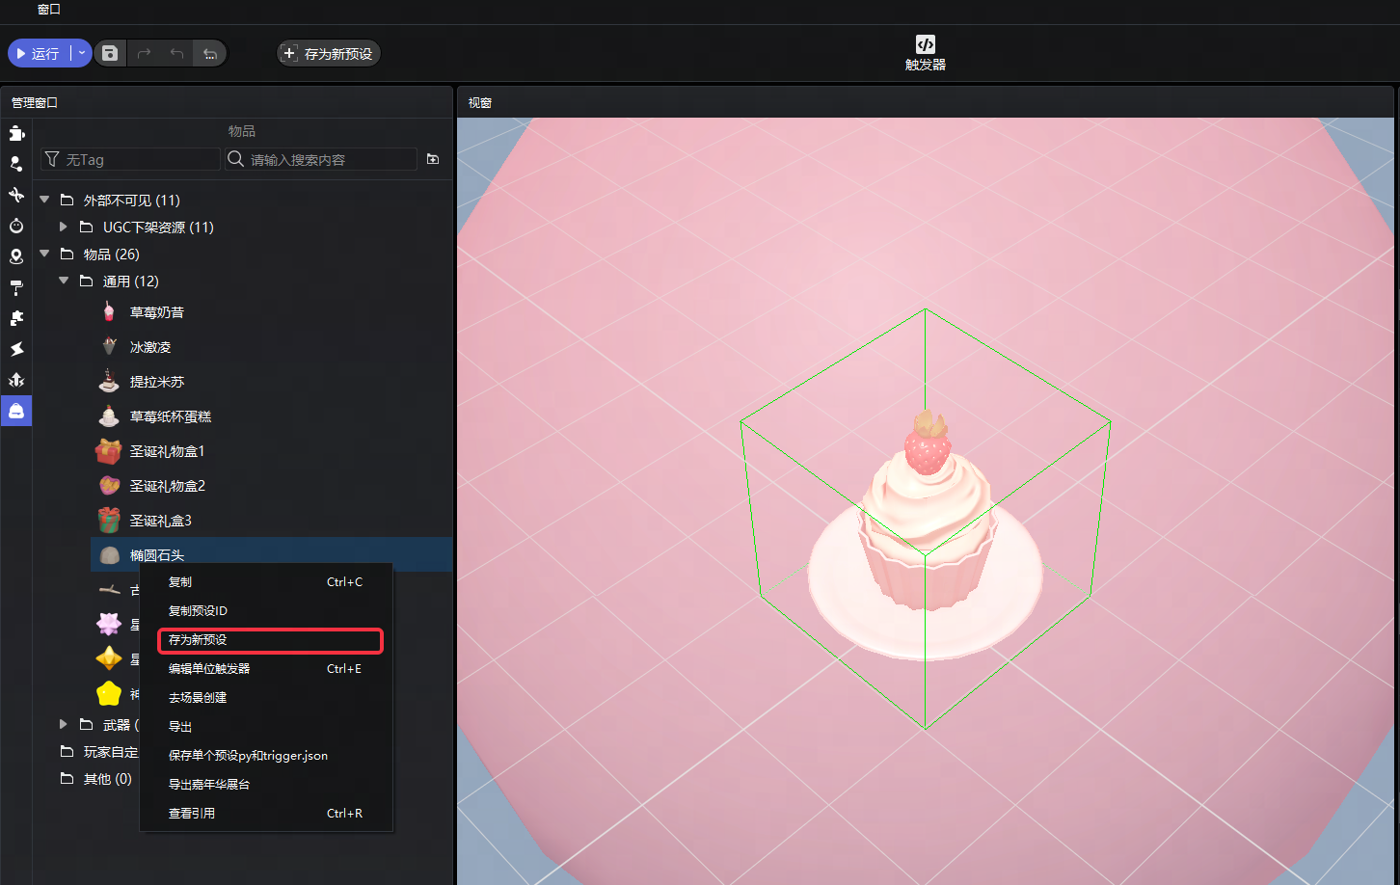Collapse the 物品 (26) folder arrow
1400x885 pixels.
[44, 254]
